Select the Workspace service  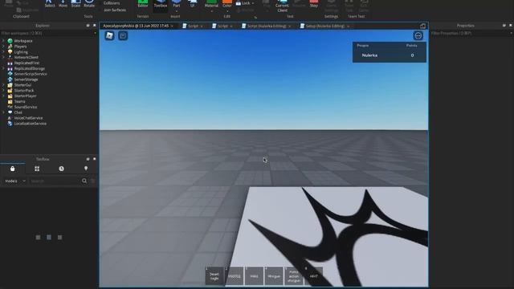(23, 41)
